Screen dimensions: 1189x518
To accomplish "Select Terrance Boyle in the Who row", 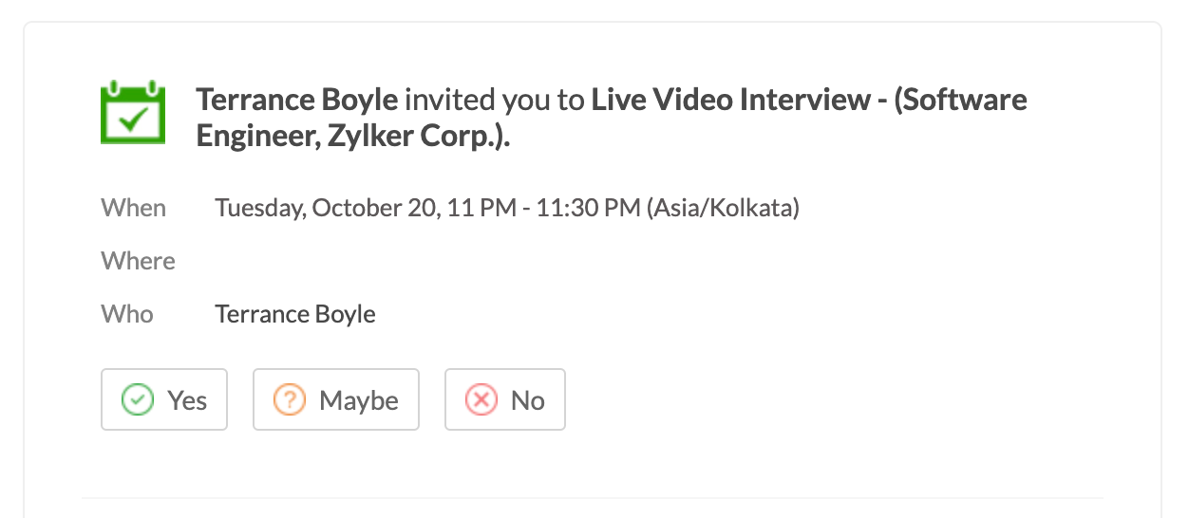I will point(295,314).
